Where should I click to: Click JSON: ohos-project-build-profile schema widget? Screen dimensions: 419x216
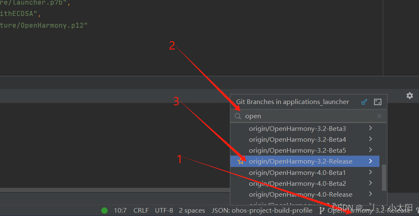(262, 211)
